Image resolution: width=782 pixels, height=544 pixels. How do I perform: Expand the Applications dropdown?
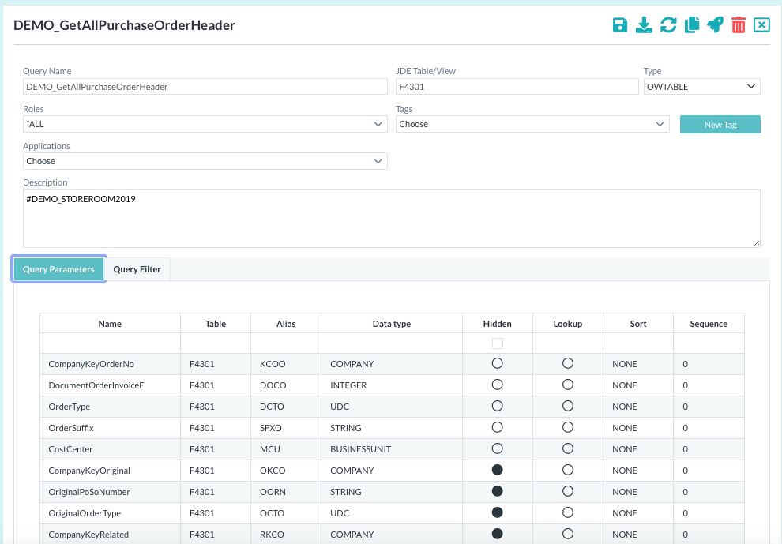pos(205,161)
